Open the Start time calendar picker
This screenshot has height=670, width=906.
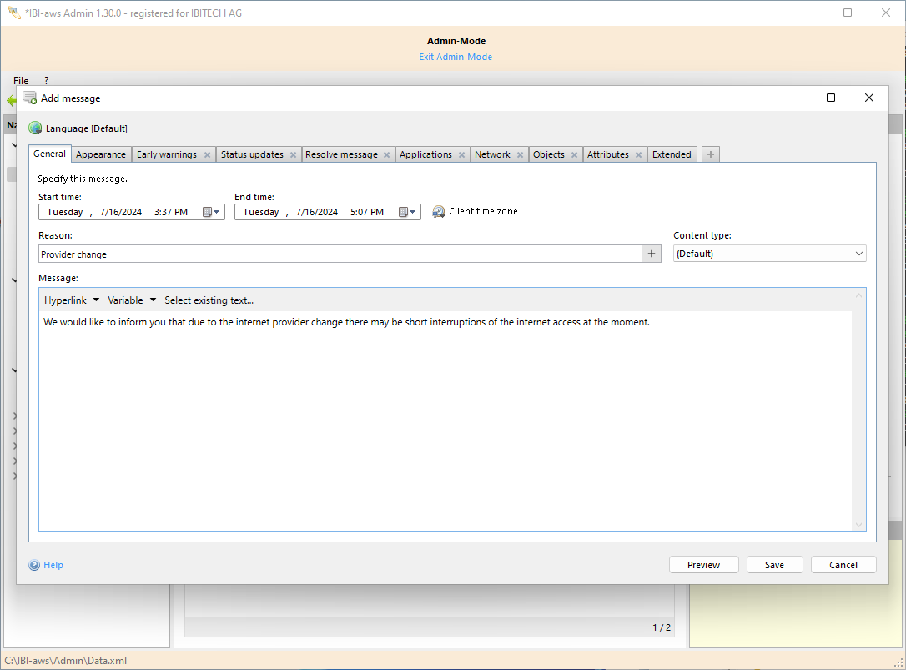pos(212,212)
